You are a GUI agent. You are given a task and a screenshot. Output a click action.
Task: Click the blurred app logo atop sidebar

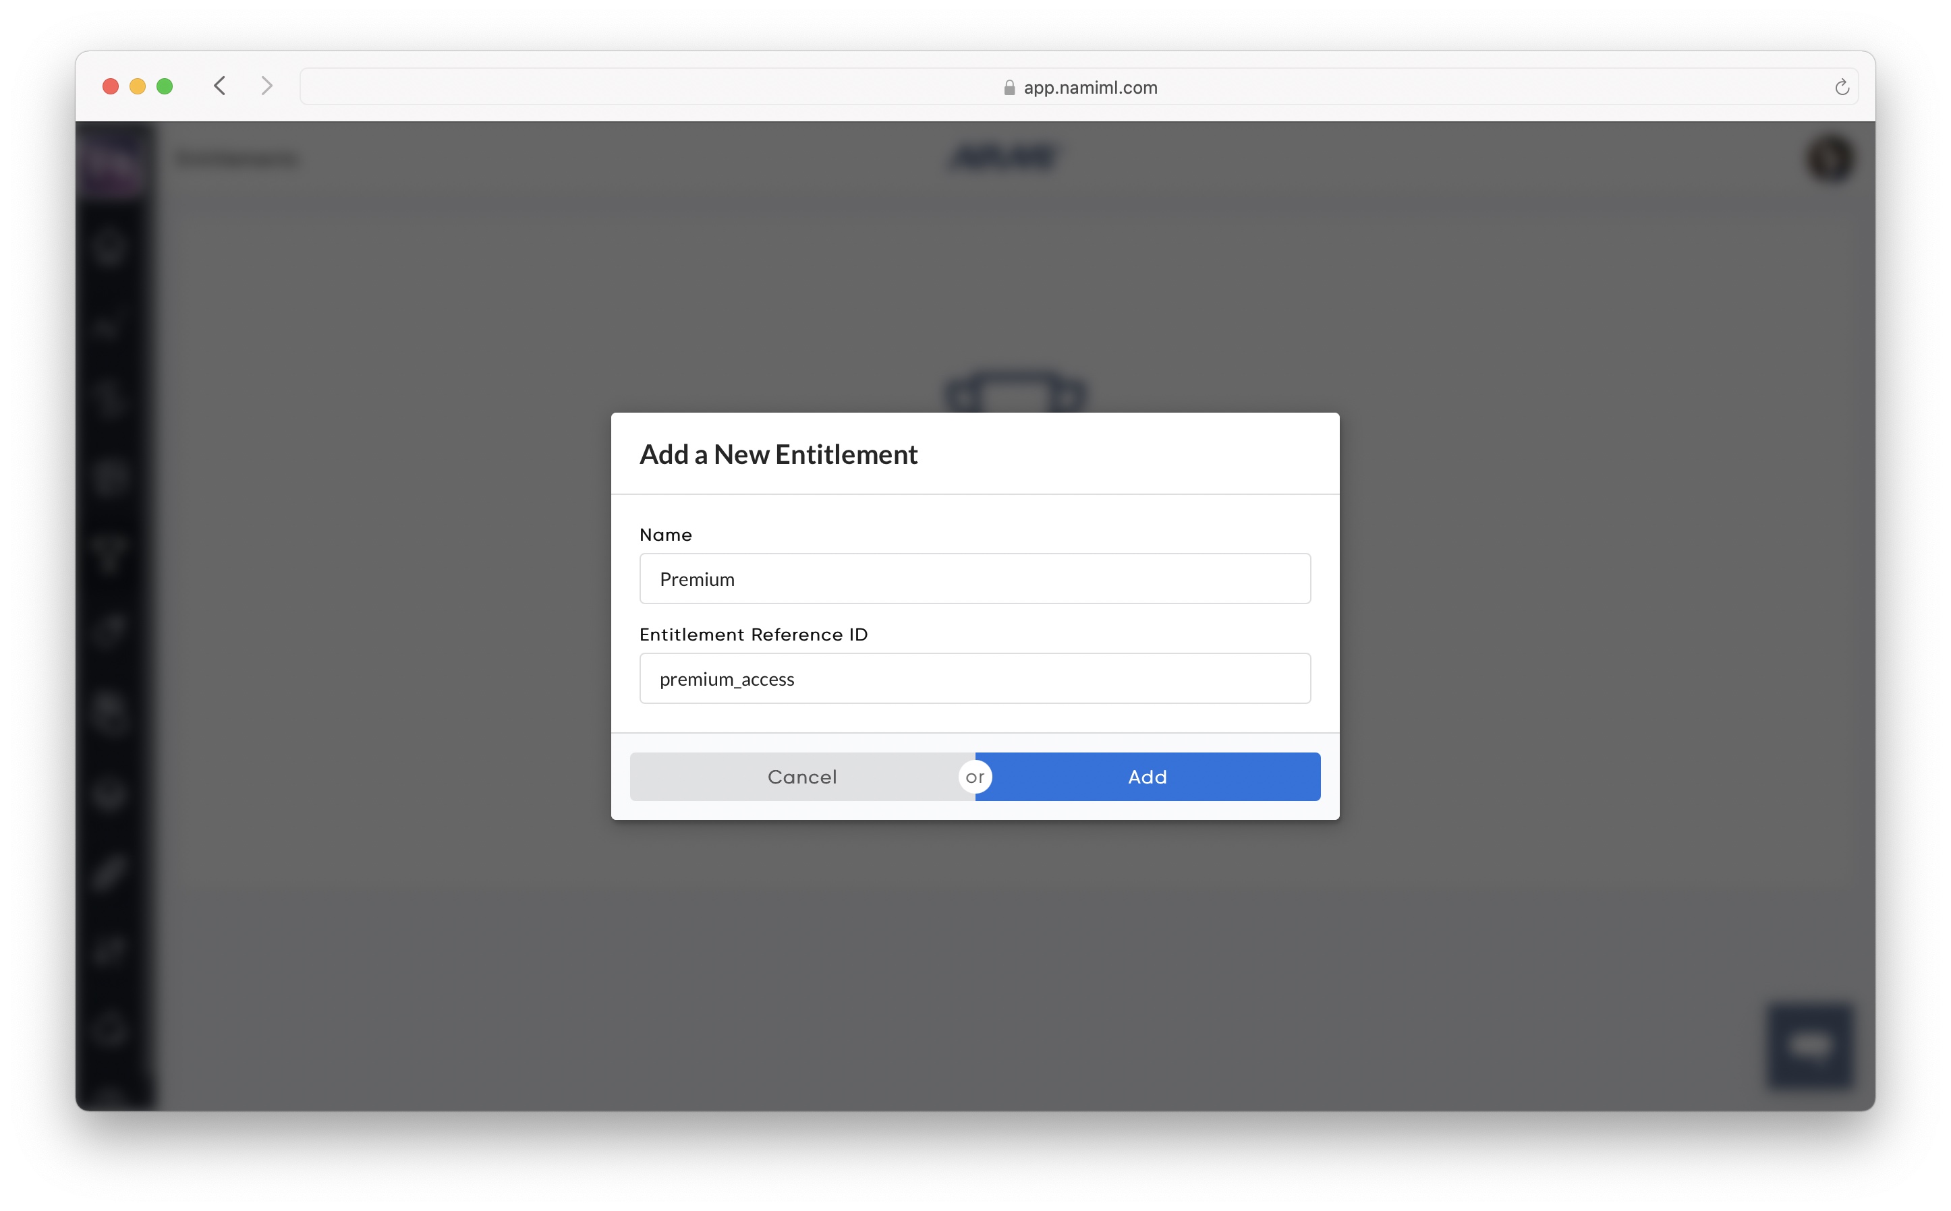point(113,161)
